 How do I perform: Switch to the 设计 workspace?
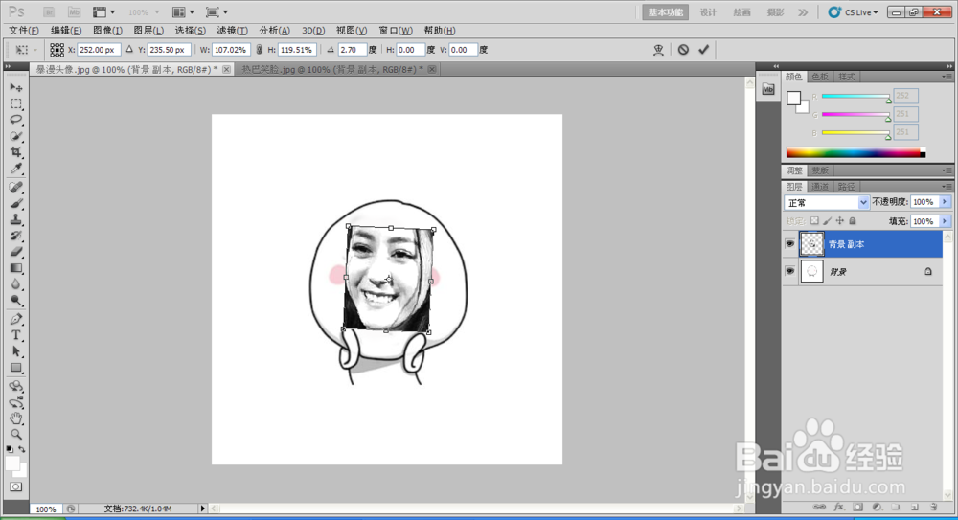click(x=708, y=12)
